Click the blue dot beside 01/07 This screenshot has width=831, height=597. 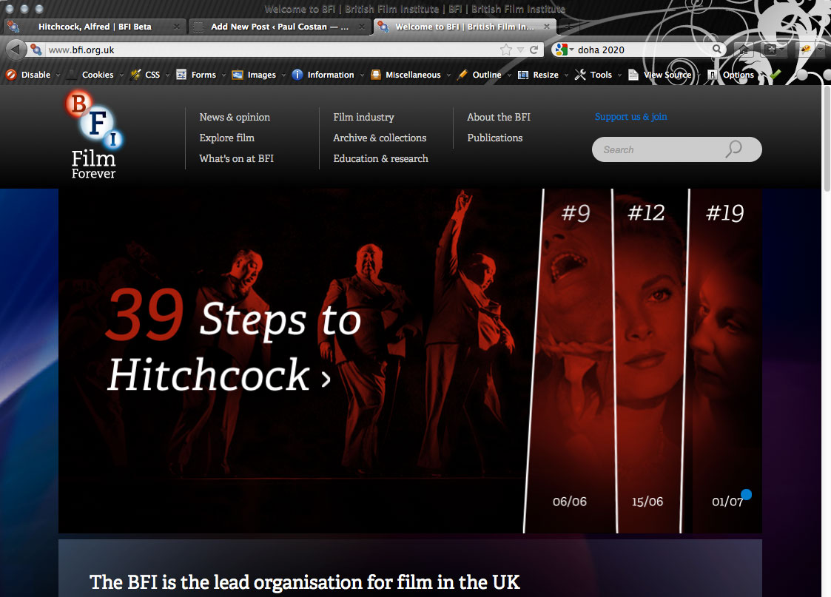746,494
